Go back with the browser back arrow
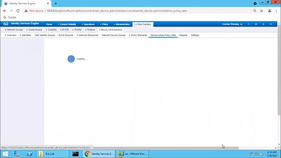 tap(5, 11)
